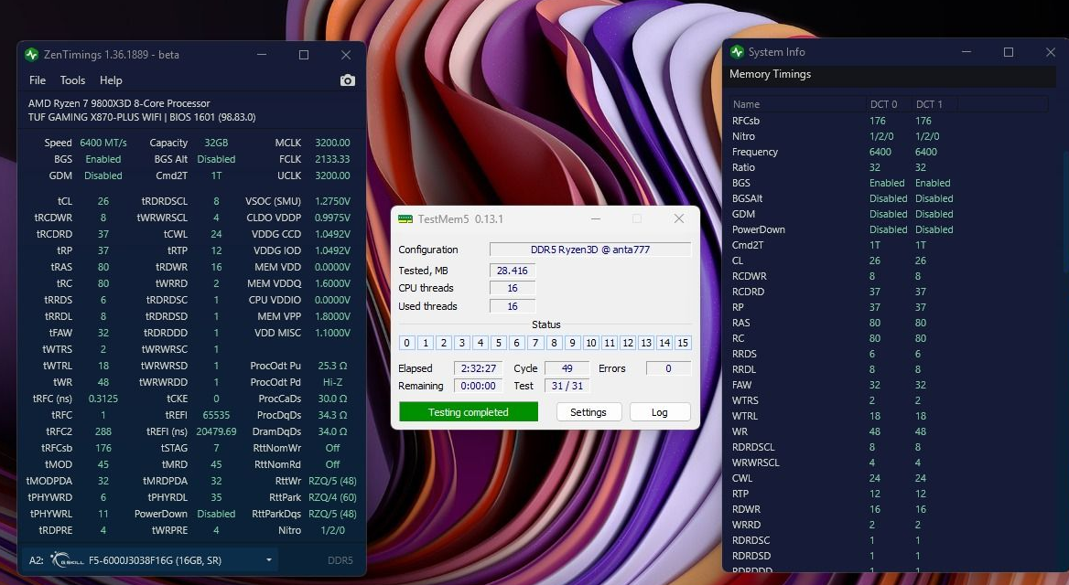This screenshot has height=585, width=1069.
Task: Click the tCL value 26 in ZenTimings
Action: [103, 202]
